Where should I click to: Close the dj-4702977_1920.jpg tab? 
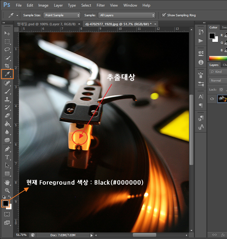[x=155, y=24]
